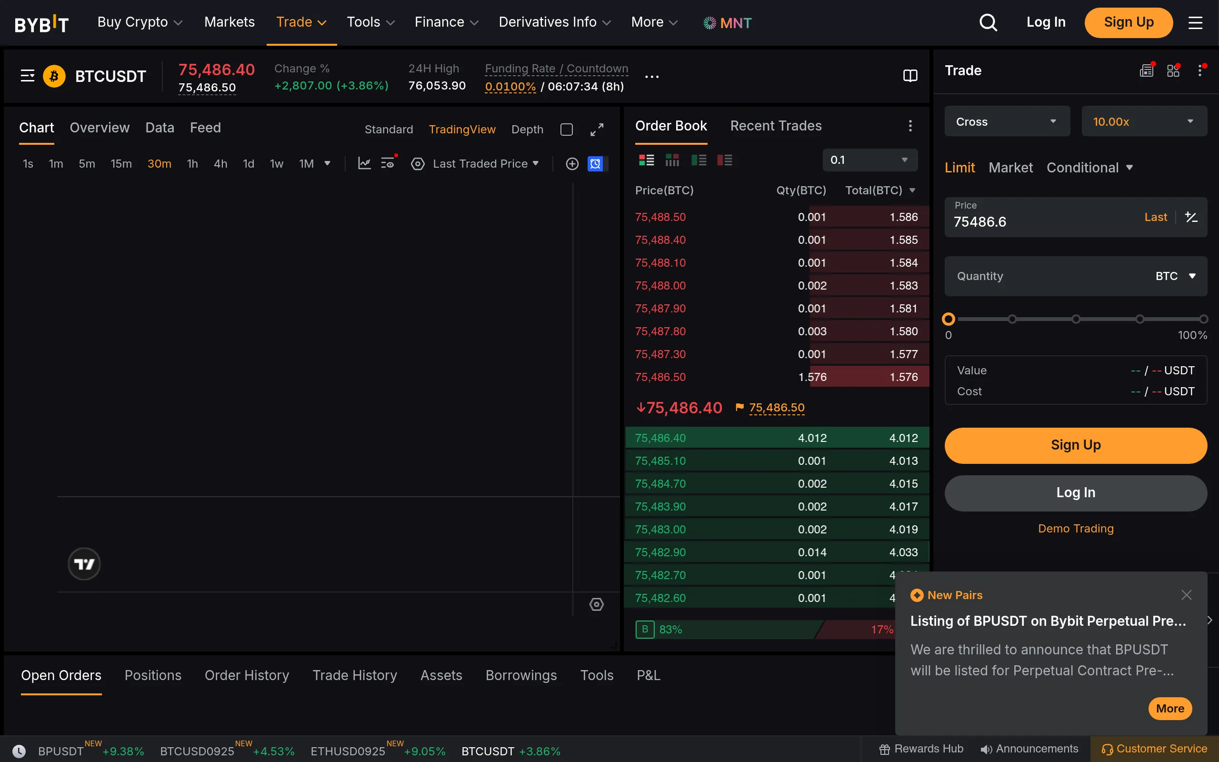The height and width of the screenshot is (762, 1219).
Task: Click the layout grid icon in Trade panel
Action: tap(1173, 70)
